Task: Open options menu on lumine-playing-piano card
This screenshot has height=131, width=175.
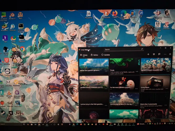Action: click(x=136, y=105)
